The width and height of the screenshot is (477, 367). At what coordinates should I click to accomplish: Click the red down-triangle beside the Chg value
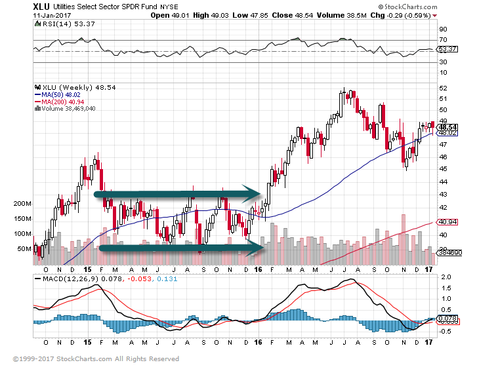[x=435, y=16]
